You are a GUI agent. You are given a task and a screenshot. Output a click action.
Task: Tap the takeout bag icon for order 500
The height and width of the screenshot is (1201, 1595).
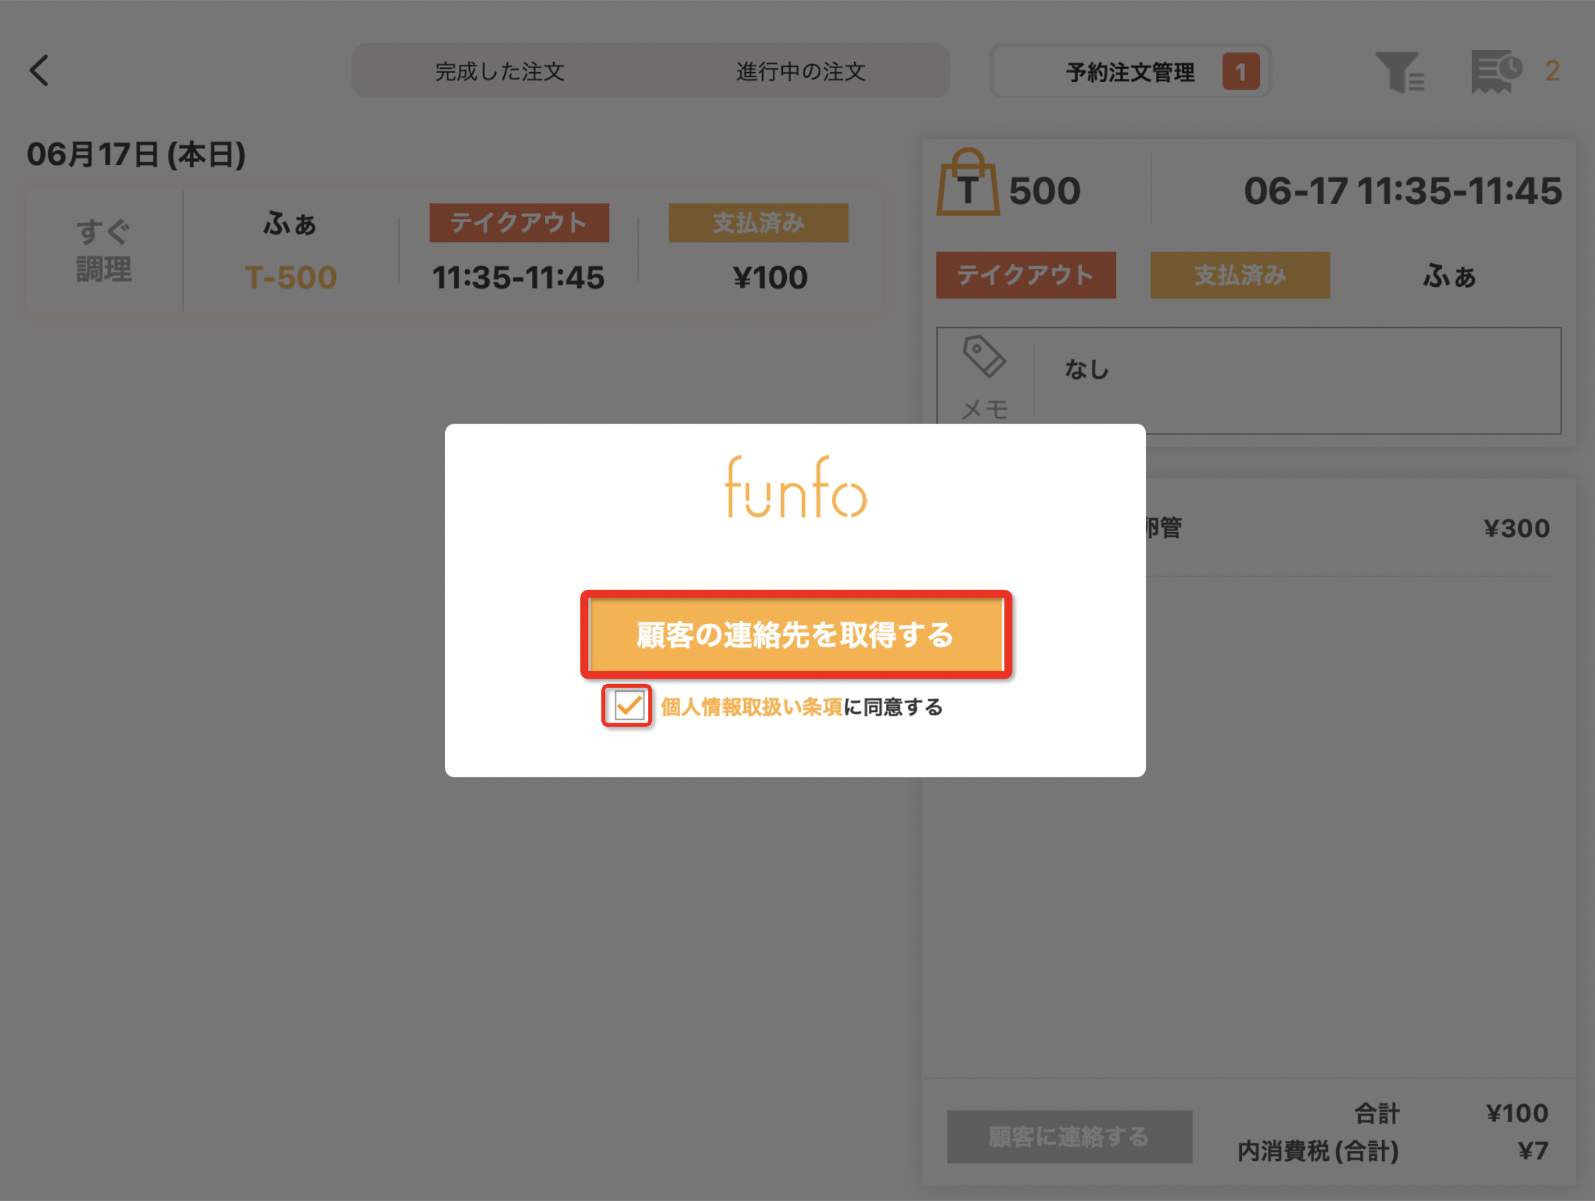(x=968, y=182)
